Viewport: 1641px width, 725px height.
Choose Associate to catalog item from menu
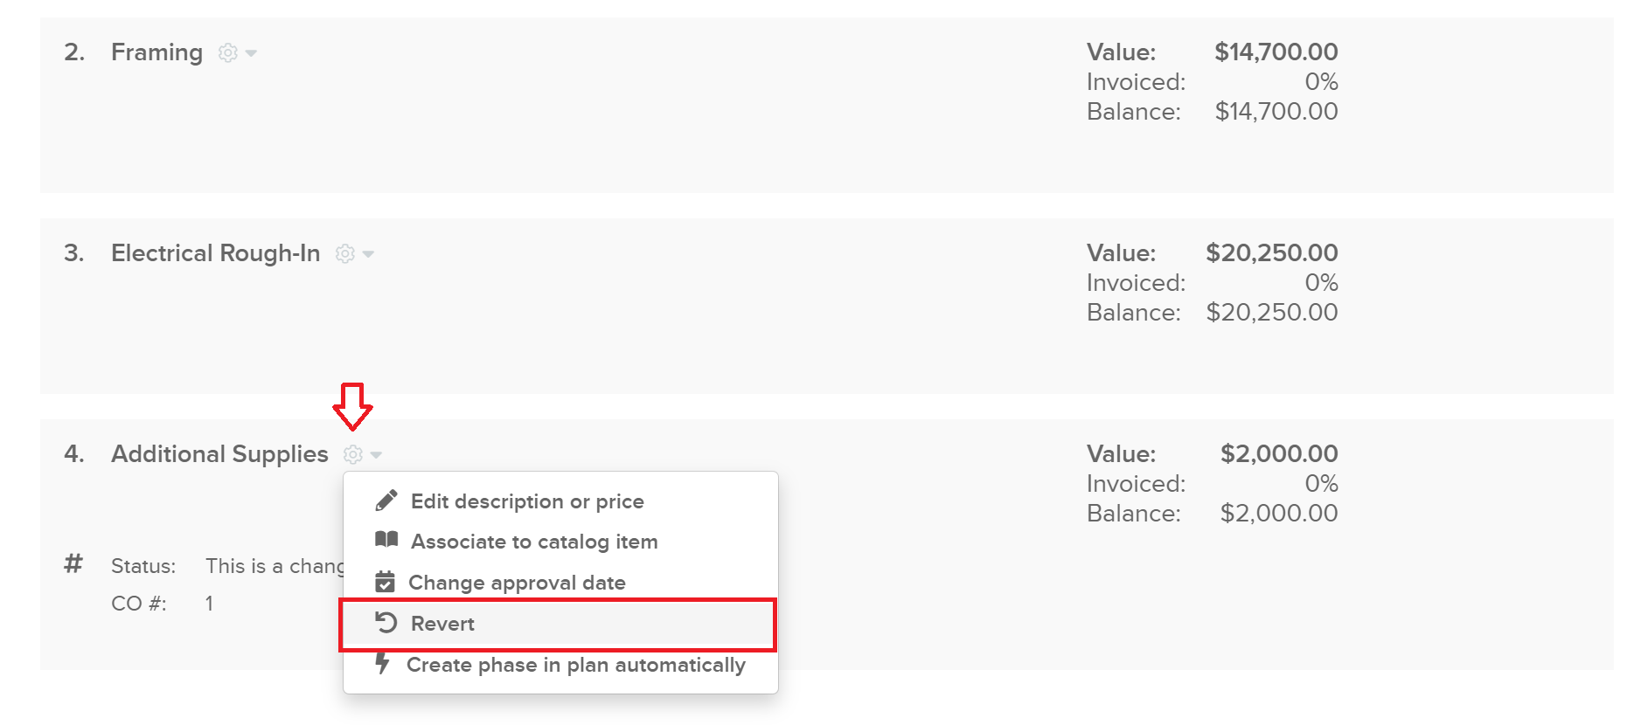coord(535,541)
